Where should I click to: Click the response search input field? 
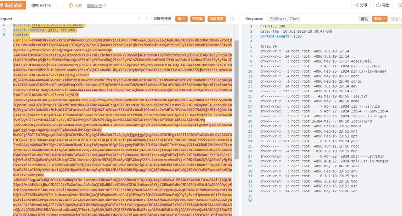tap(395, 19)
